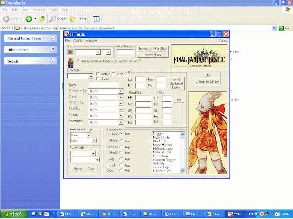Click the item list scroll down arrow

tap(182, 170)
